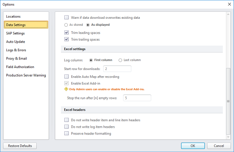
Task: Go to Auto Update settings
Action: coord(15,41)
